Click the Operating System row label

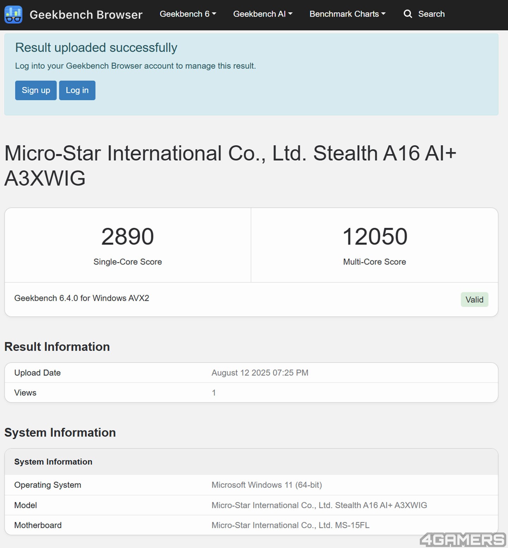[x=48, y=485]
